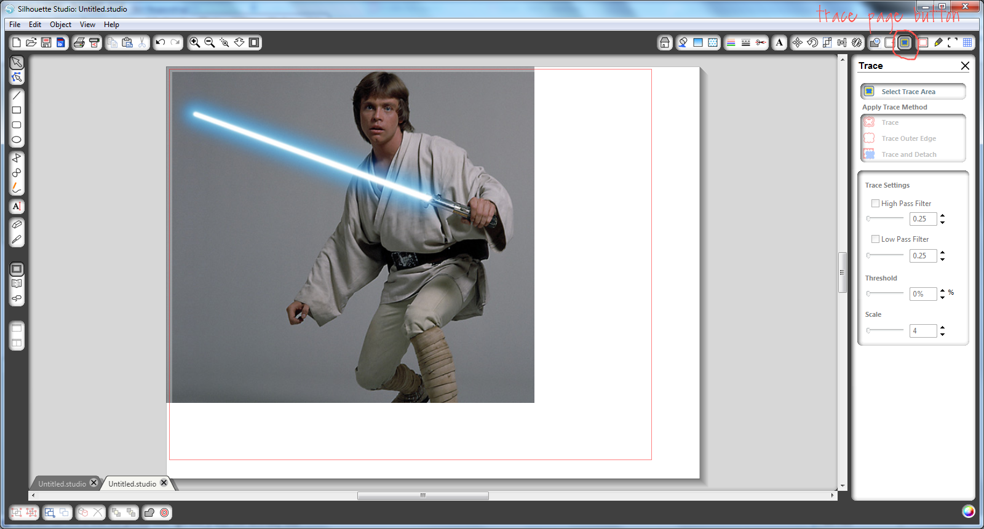
Task: Open the Text Style 'A' window
Action: pos(779,42)
